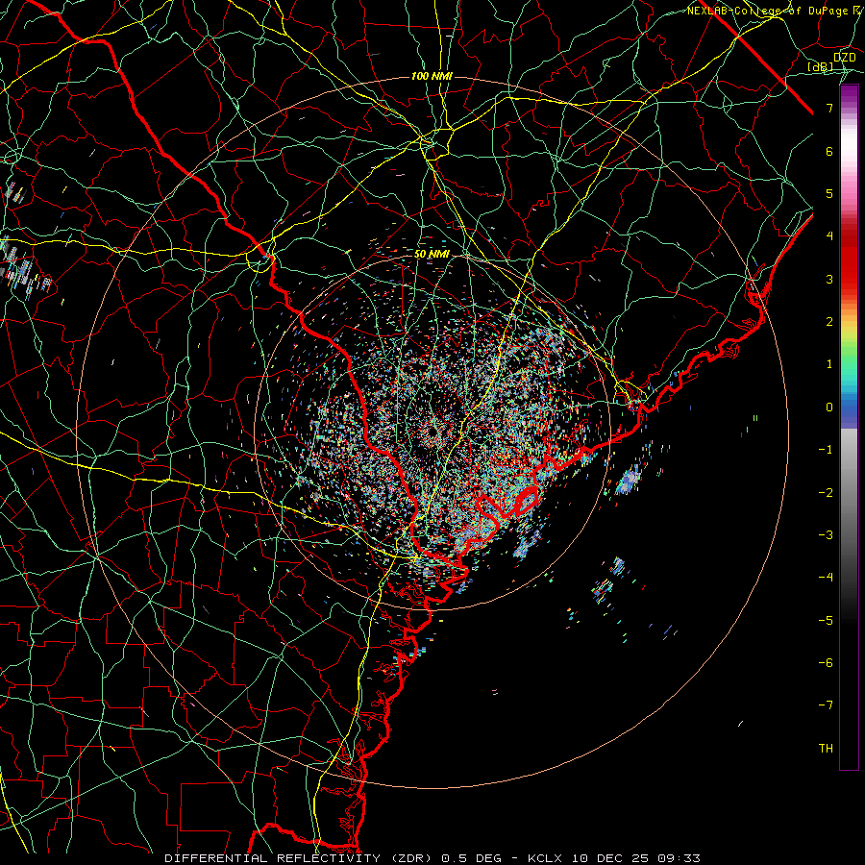Viewport: 865px width, 865px height.
Task: Click the 09:33 timestamp in the caption
Action: click(x=679, y=858)
